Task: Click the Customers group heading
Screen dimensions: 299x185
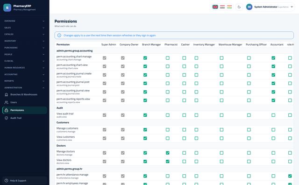Action: tap(63, 122)
